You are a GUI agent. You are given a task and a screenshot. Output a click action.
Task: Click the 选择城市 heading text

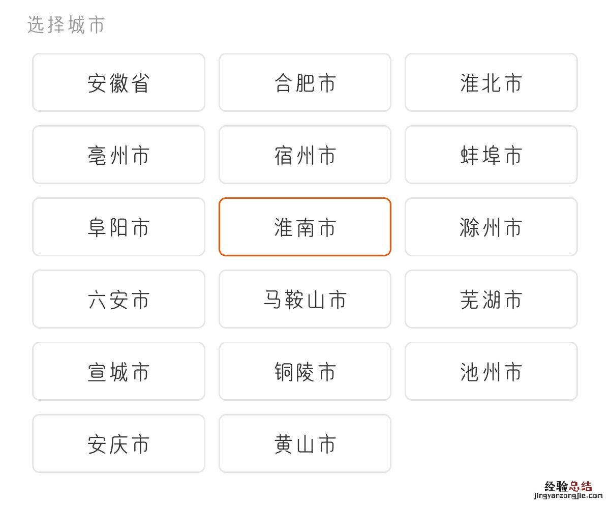tap(66, 24)
